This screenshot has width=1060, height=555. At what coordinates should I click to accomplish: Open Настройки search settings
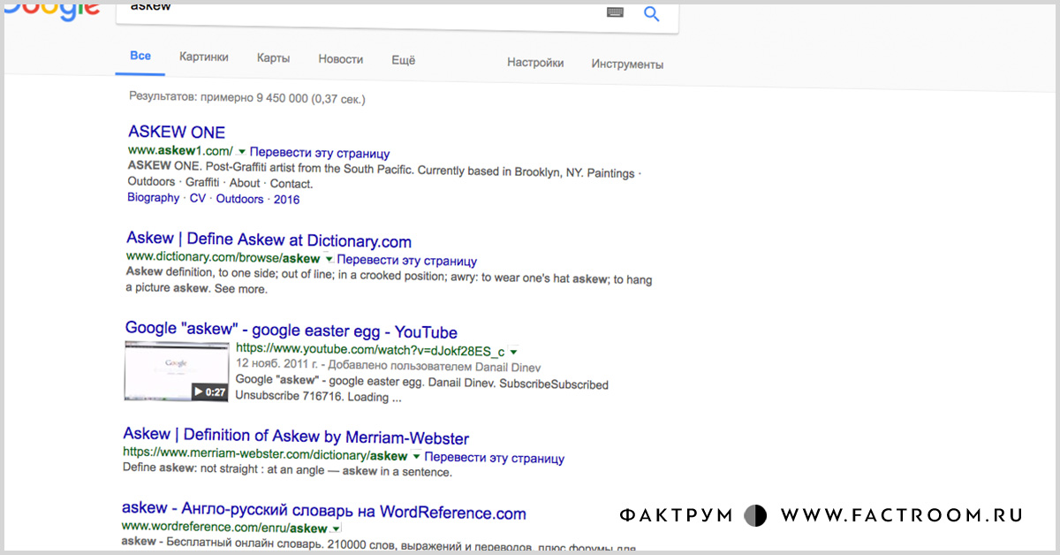535,63
